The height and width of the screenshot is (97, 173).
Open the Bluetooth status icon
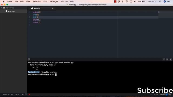tap(122, 1)
